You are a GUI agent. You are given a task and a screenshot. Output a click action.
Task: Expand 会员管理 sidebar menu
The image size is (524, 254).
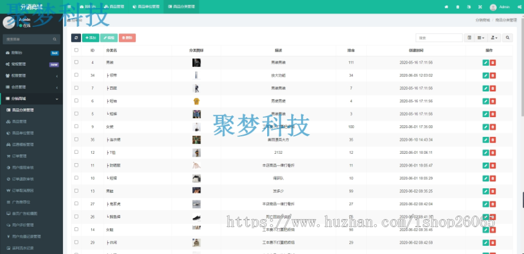[x=31, y=87]
